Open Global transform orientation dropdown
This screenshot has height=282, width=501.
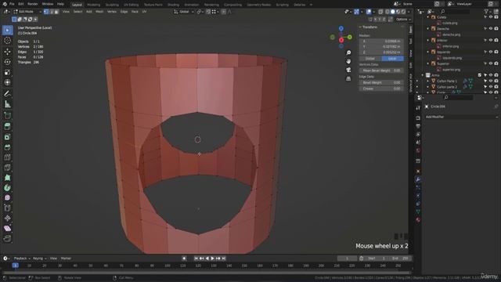(184, 12)
